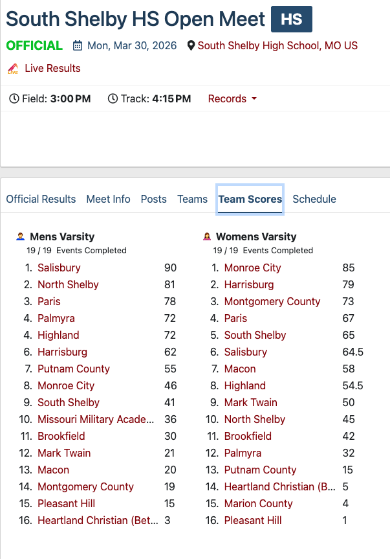Click the Womens Varsity person icon
The height and width of the screenshot is (559, 390).
tap(207, 237)
